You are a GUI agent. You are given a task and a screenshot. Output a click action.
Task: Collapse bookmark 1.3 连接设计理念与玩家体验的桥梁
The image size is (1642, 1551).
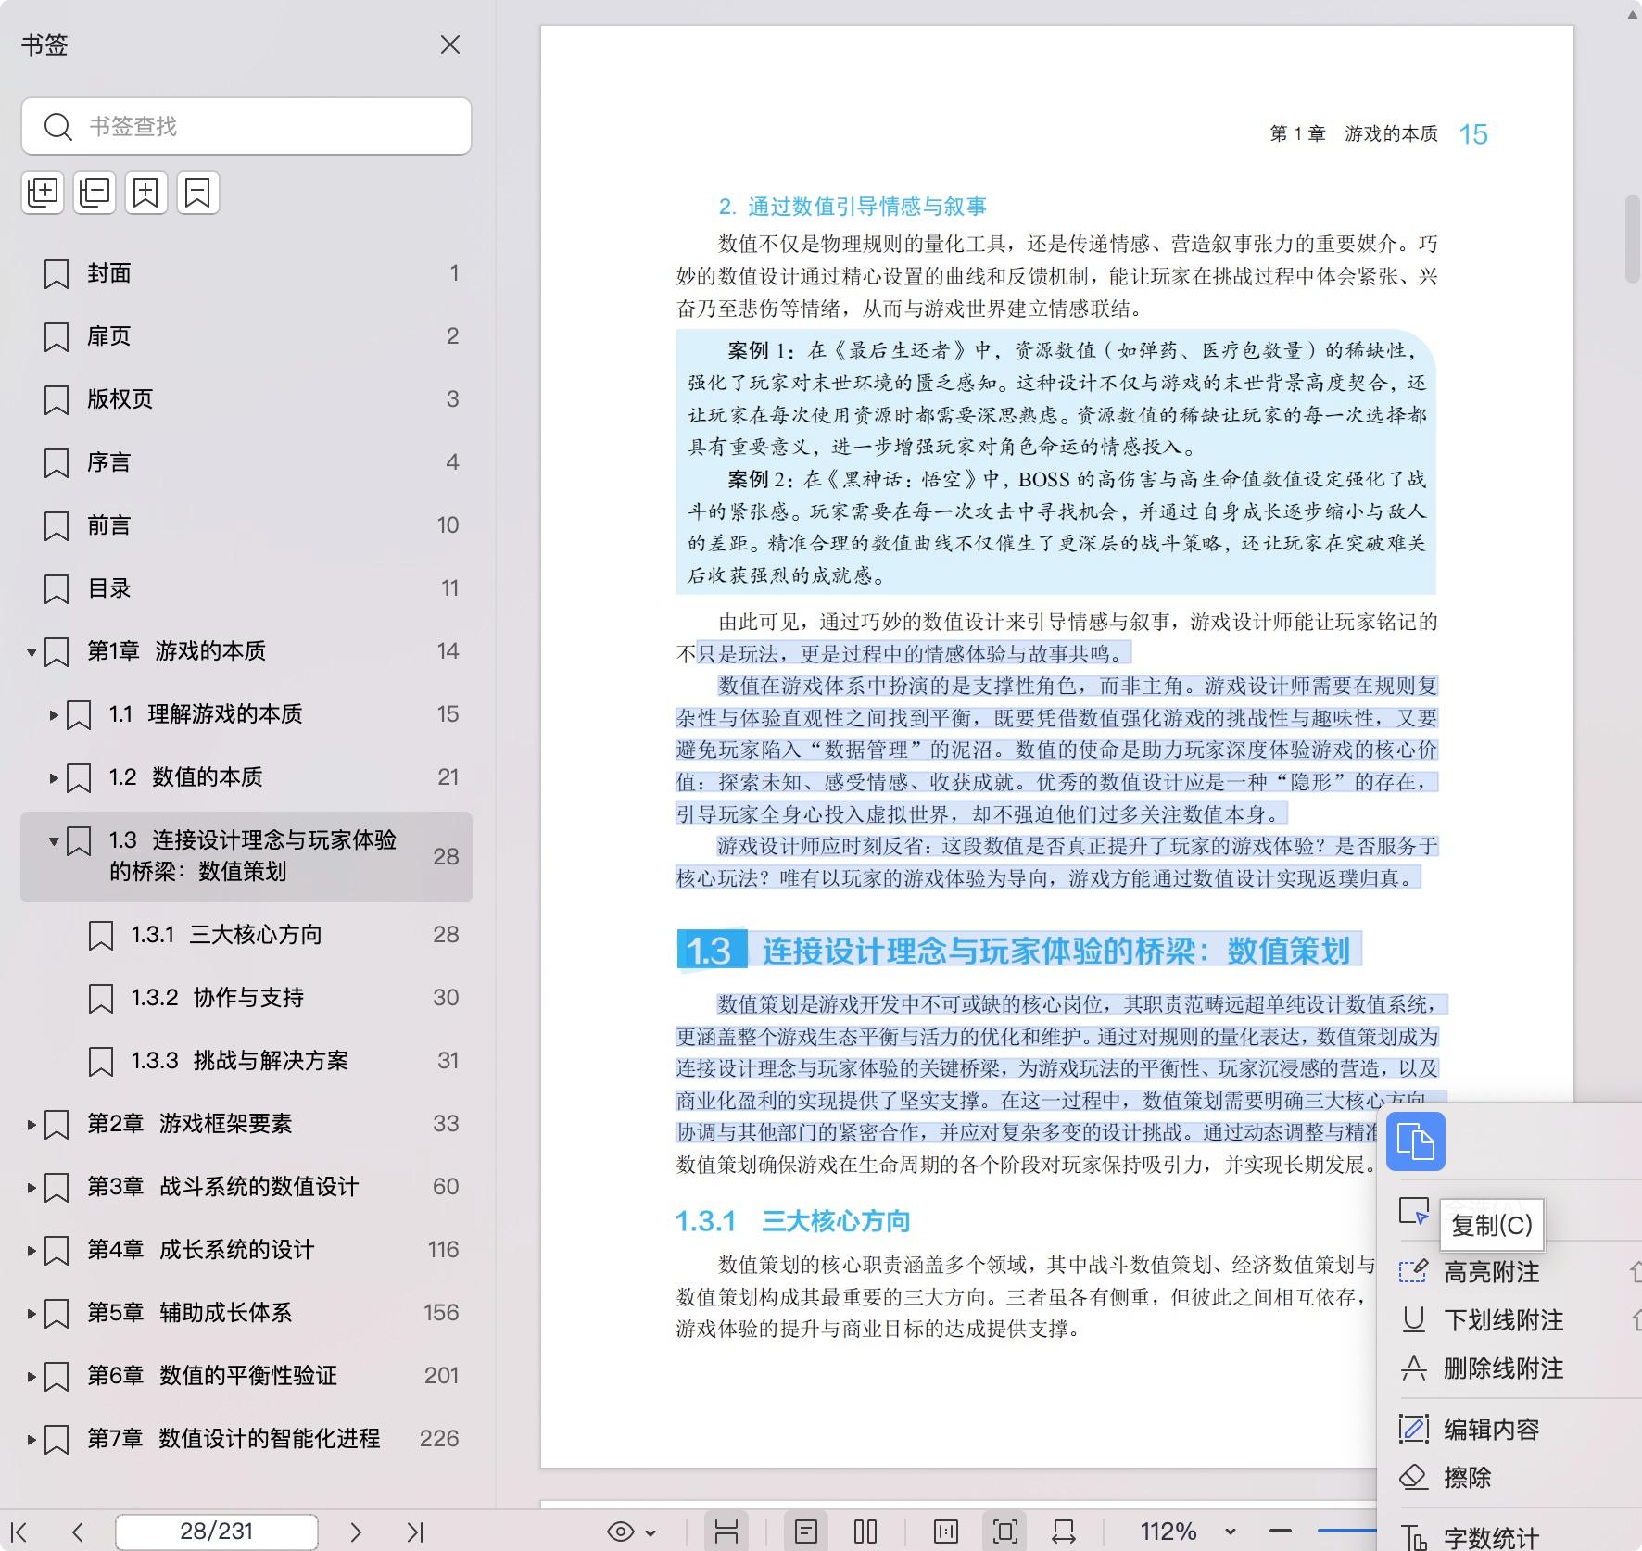point(53,841)
